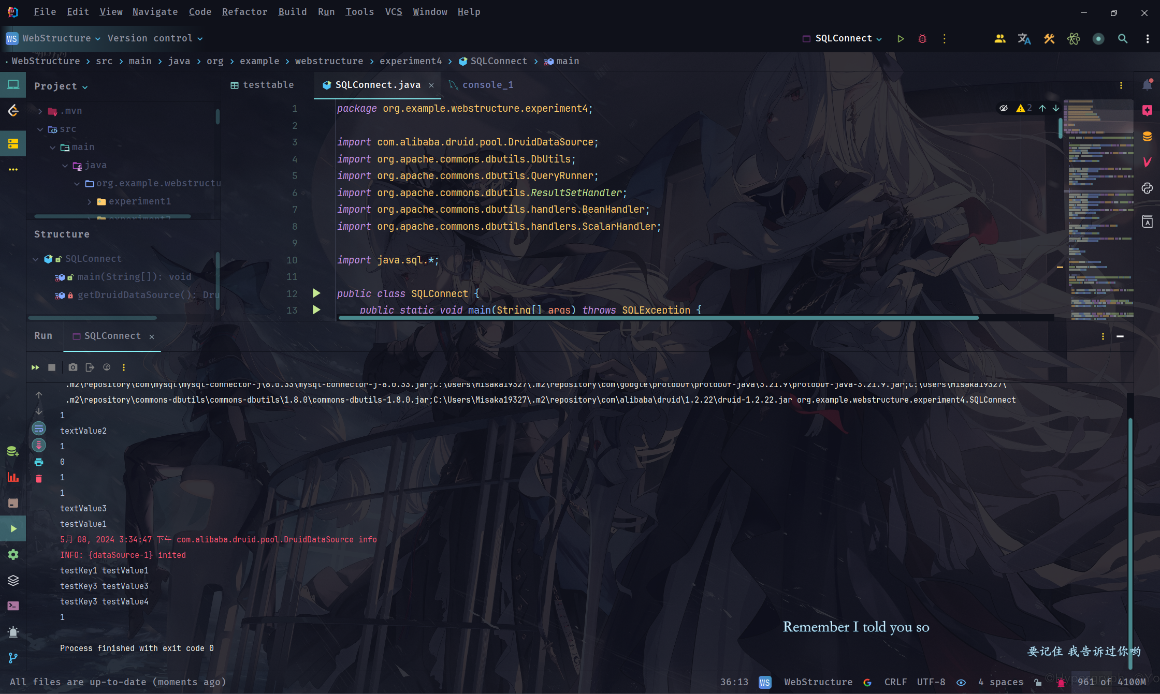
Task: Clear all console output trash icon
Action: coord(39,479)
